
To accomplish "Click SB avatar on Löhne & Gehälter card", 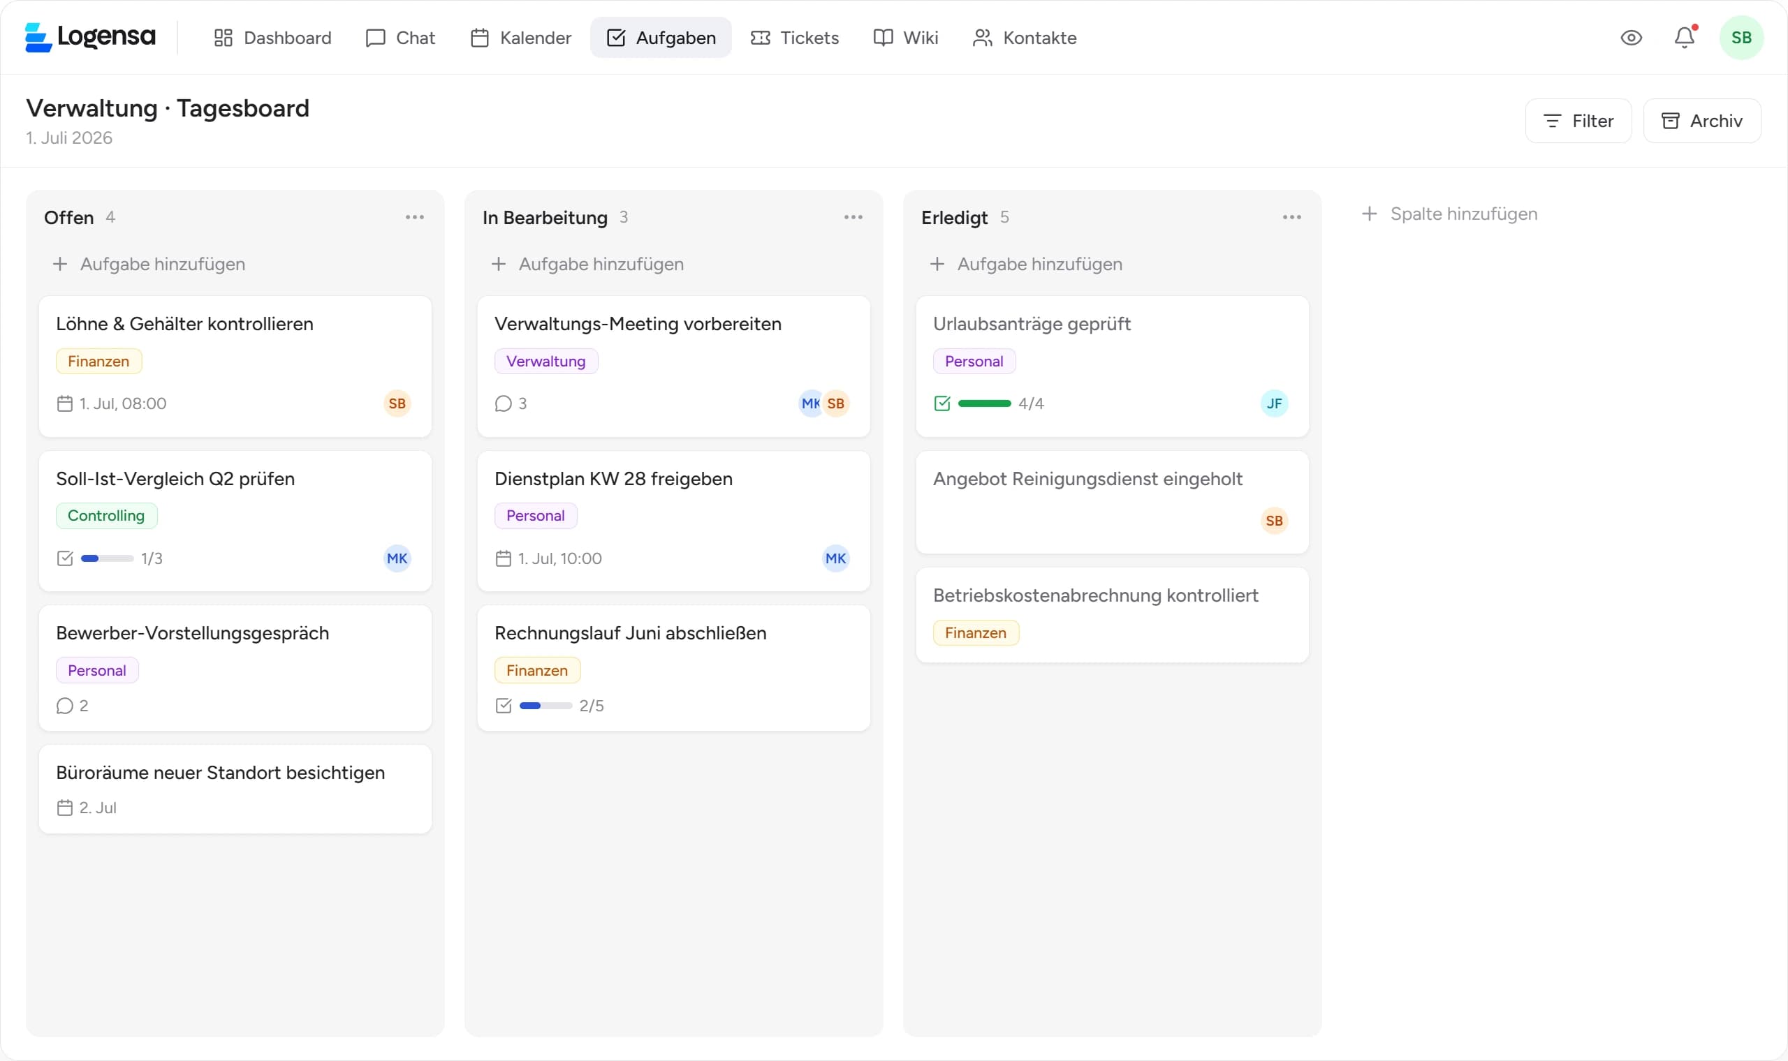I will coord(397,403).
